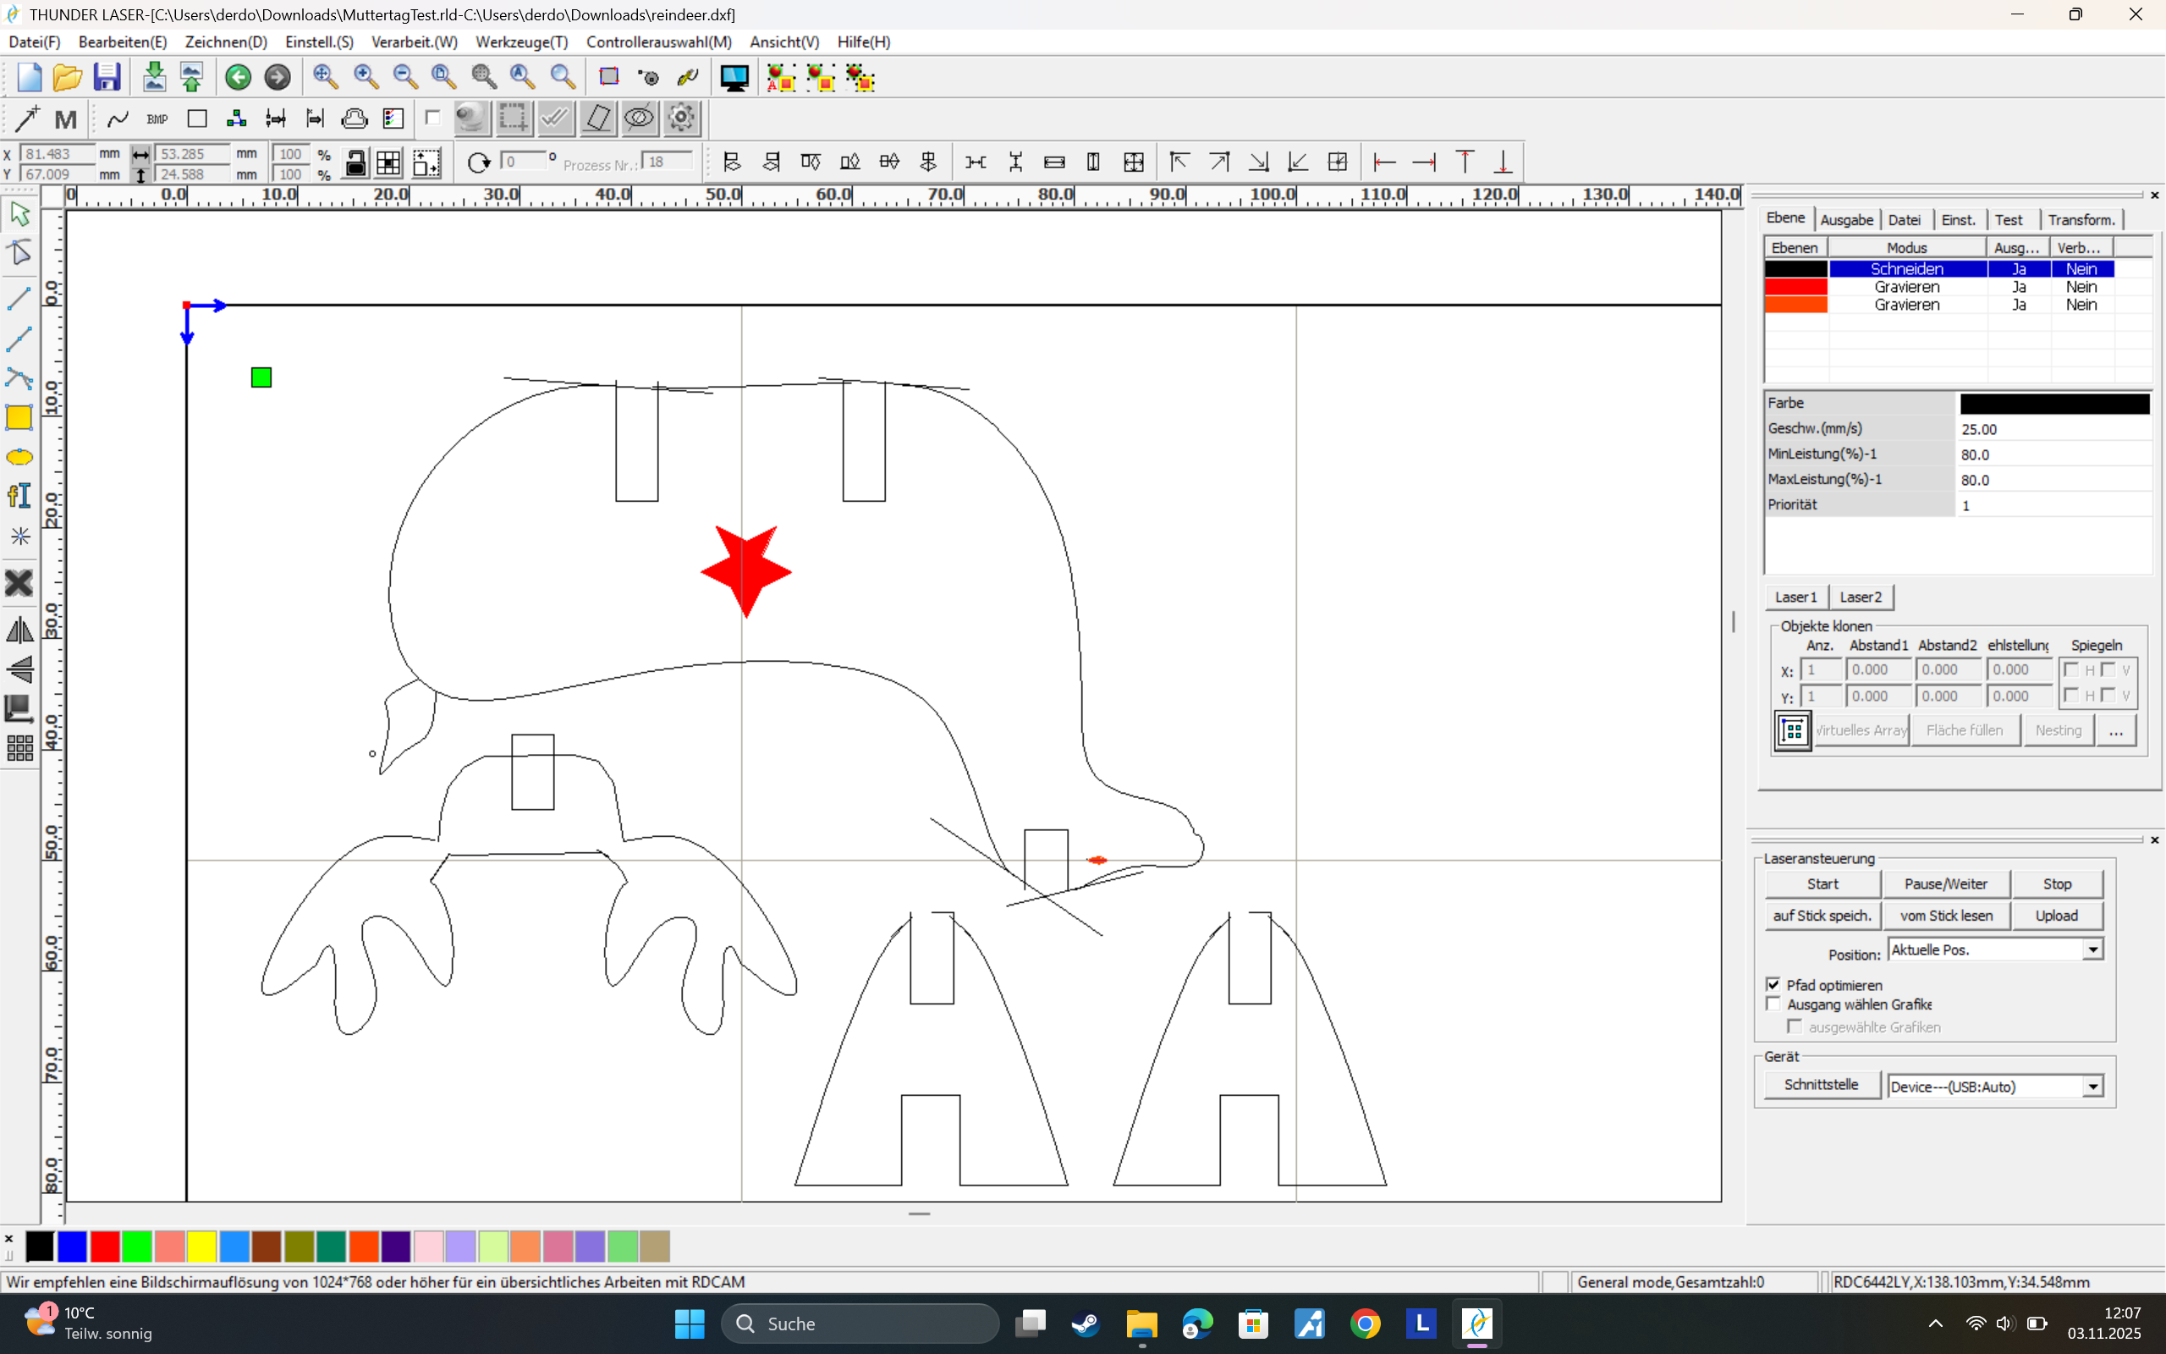Select the text tool in the left toolbar
This screenshot has width=2166, height=1354.
(19, 496)
